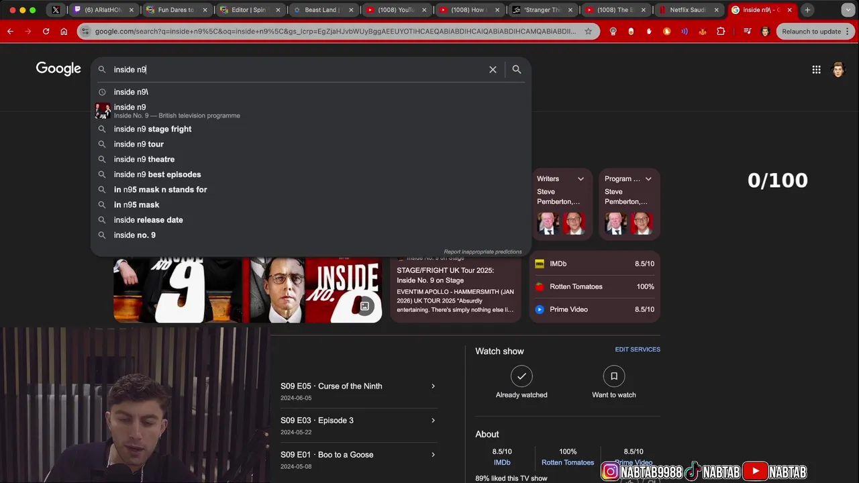Viewport: 859px width, 483px height.
Task: Open the site information icon in address bar
Action: click(x=85, y=32)
